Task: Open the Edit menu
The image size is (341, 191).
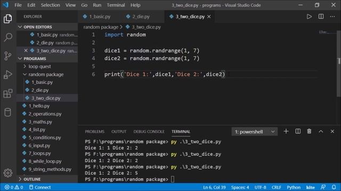Action: [31, 5]
